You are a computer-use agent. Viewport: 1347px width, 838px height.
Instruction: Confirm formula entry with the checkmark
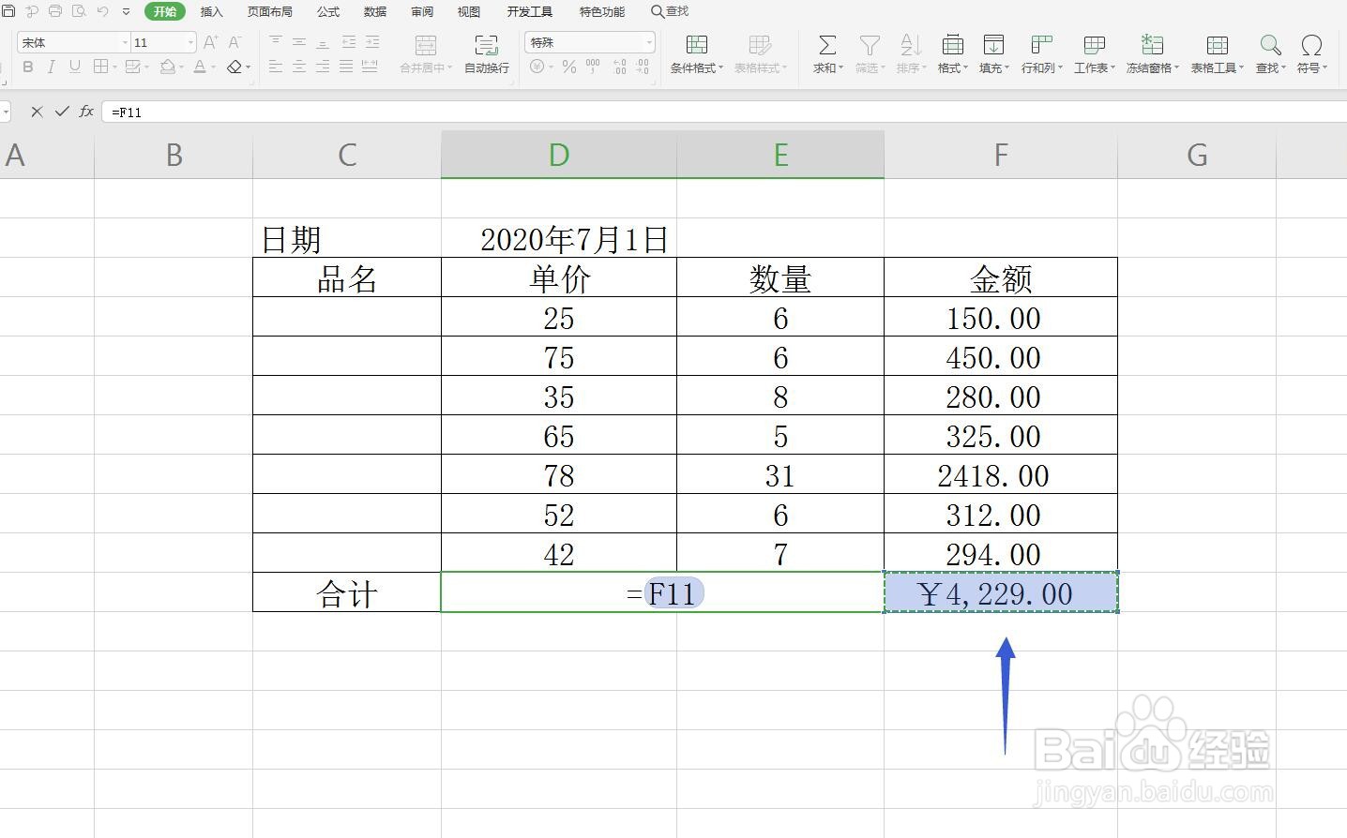point(61,112)
